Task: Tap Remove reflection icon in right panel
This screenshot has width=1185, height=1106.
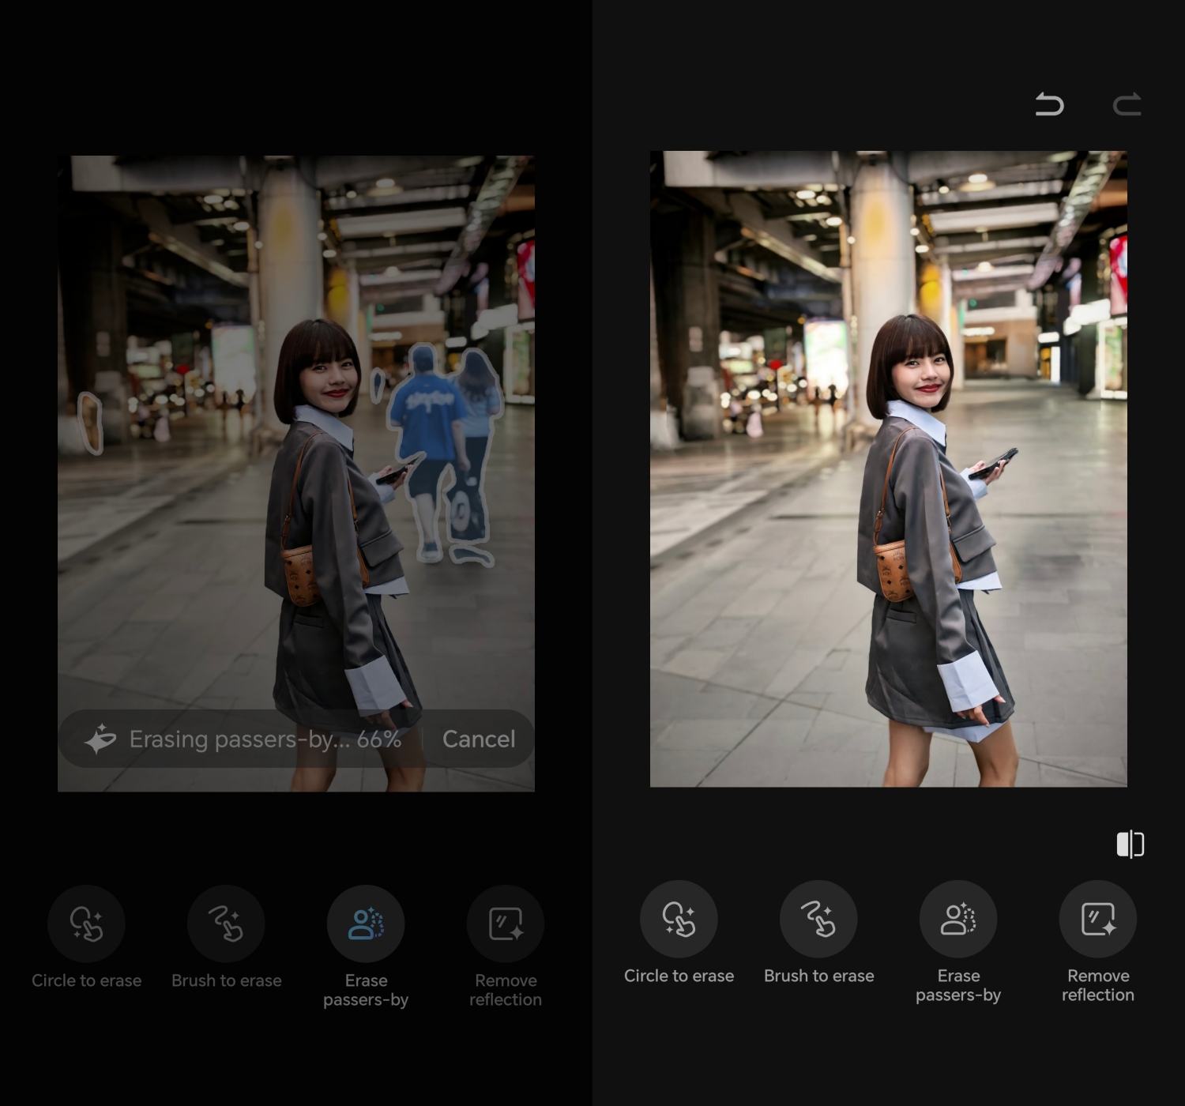Action: click(1097, 919)
